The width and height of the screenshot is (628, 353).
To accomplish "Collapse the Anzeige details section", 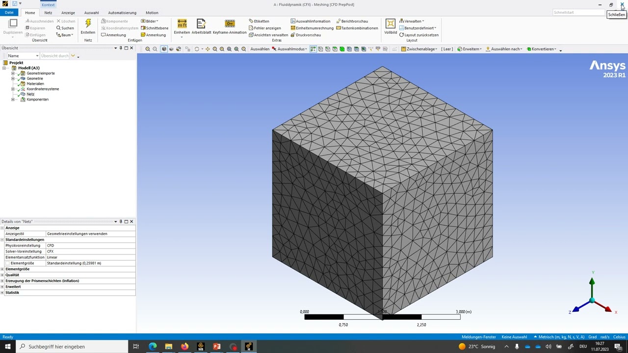I will pos(2,228).
